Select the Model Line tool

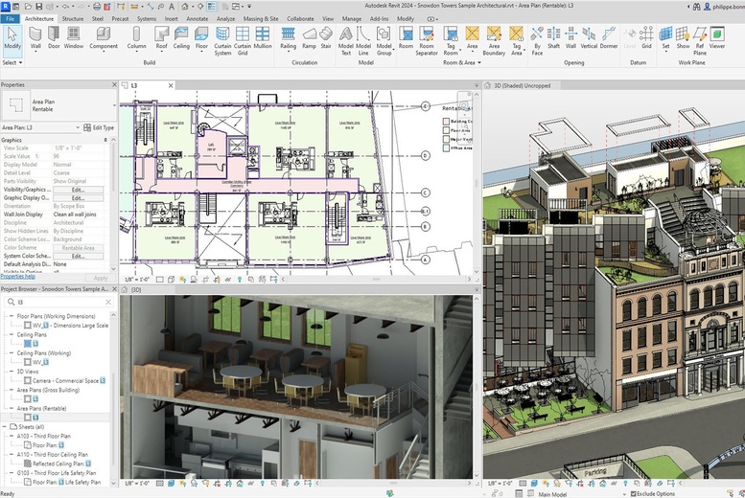coord(363,41)
